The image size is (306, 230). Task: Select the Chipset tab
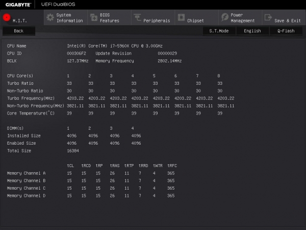[197, 17]
